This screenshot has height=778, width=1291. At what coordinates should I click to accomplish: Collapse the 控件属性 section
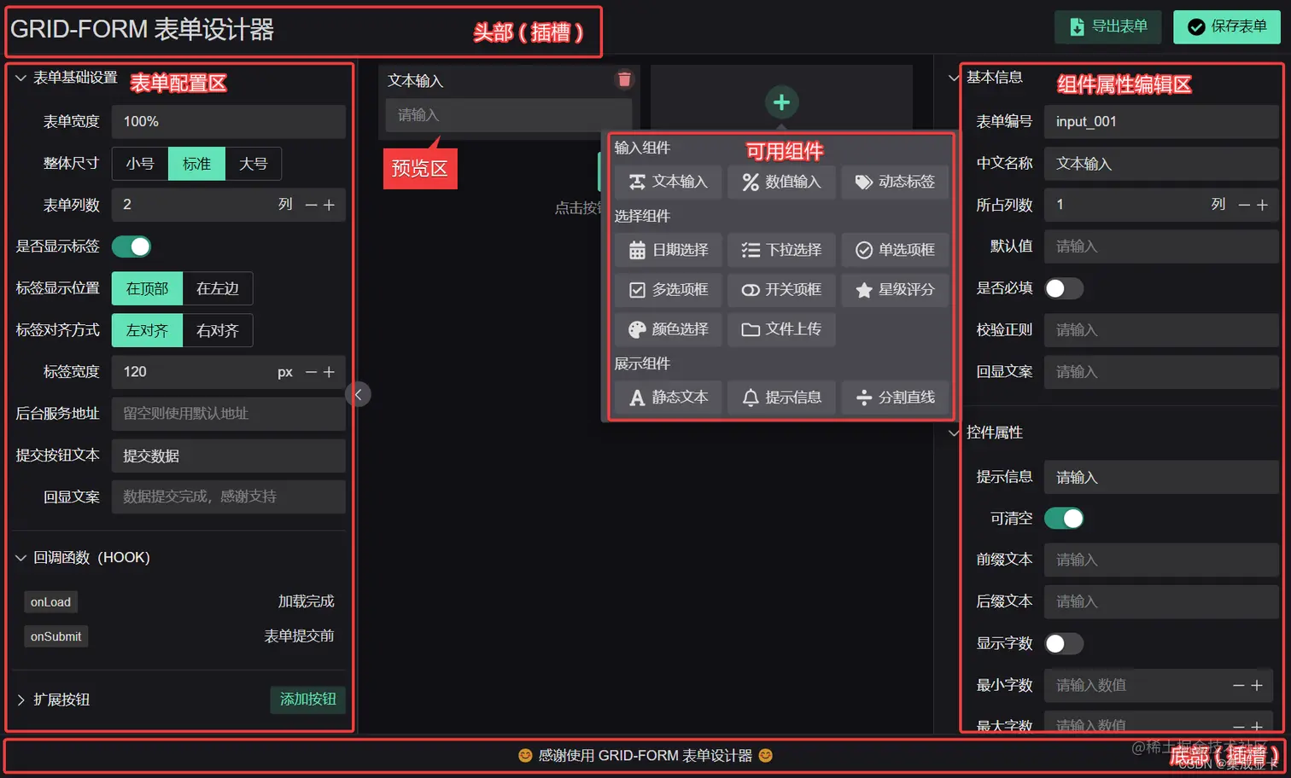tap(954, 433)
